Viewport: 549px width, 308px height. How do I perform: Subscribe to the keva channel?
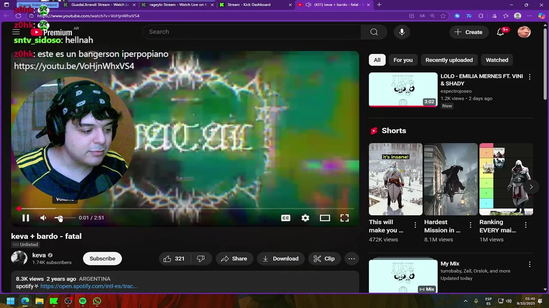tap(102, 258)
